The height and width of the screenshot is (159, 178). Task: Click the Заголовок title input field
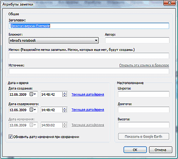pos(89,26)
